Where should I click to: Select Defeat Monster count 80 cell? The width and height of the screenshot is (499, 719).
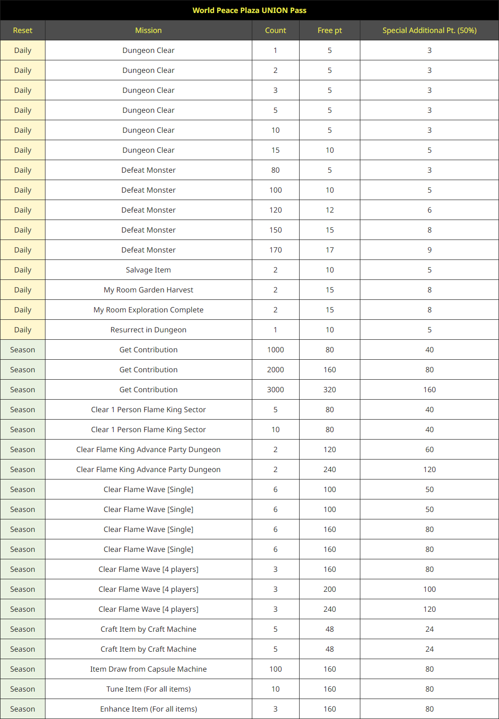coord(275,170)
